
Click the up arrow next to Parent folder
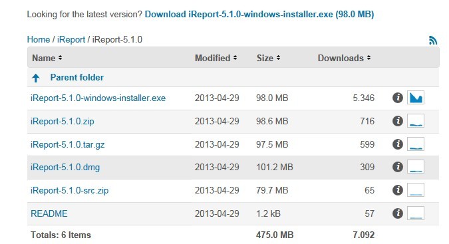[36, 78]
